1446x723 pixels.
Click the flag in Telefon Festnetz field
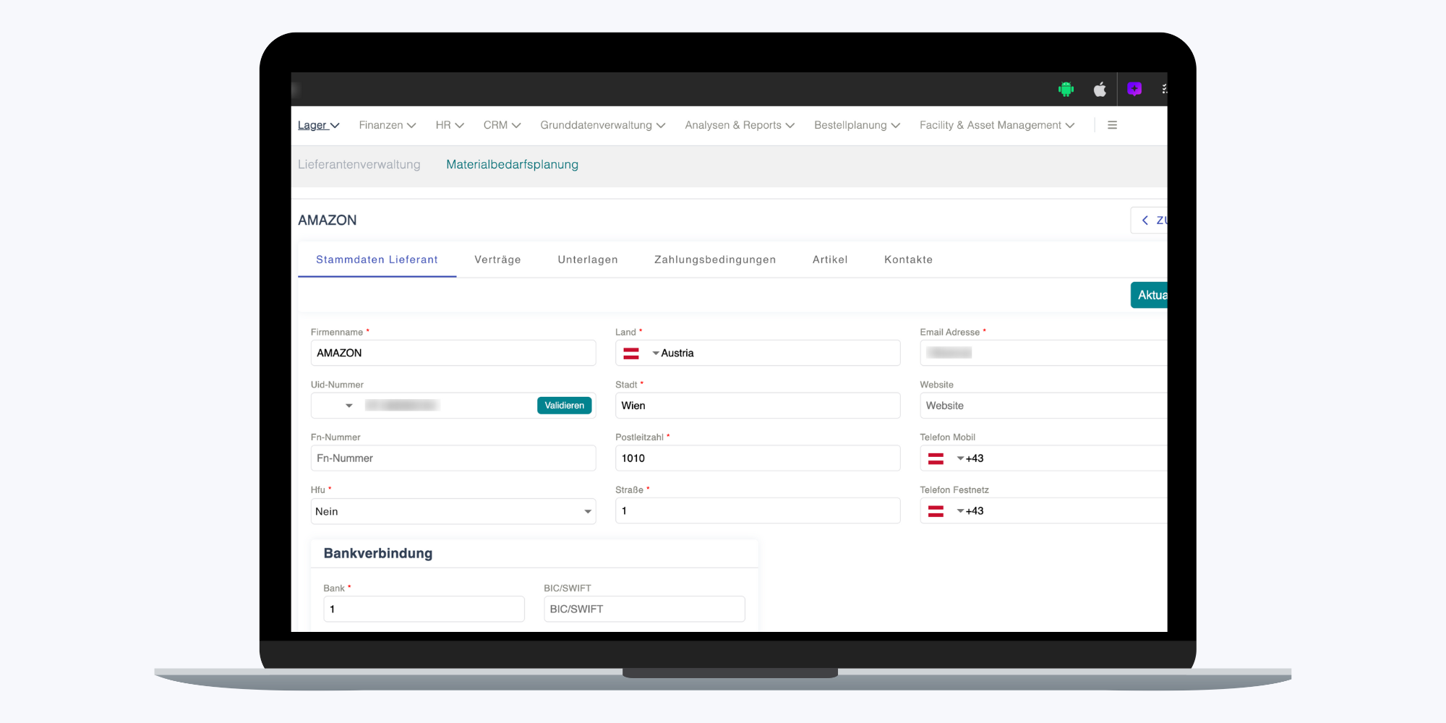coord(936,511)
